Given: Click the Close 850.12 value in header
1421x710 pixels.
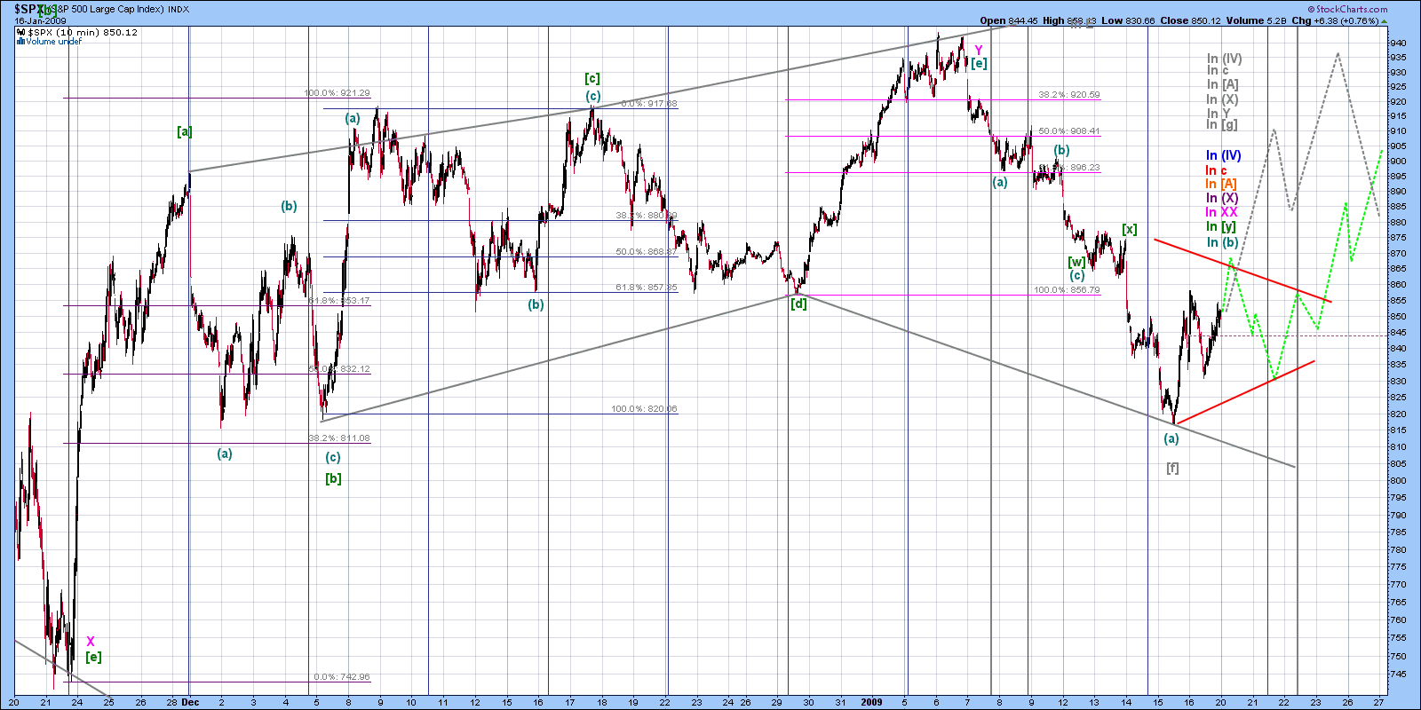Looking at the screenshot, I should click(x=1190, y=20).
